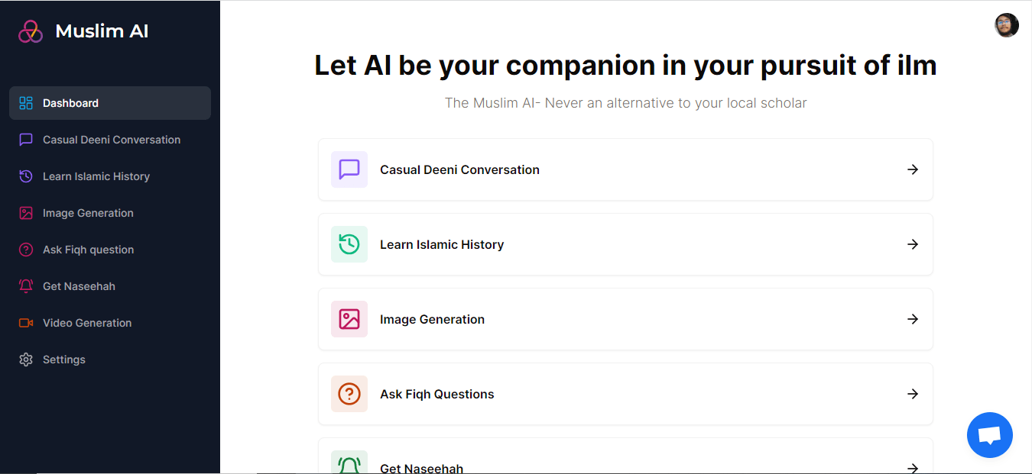Open the Ask Fiqh Questions card
Image resolution: width=1032 pixels, height=474 pixels.
[x=625, y=394]
